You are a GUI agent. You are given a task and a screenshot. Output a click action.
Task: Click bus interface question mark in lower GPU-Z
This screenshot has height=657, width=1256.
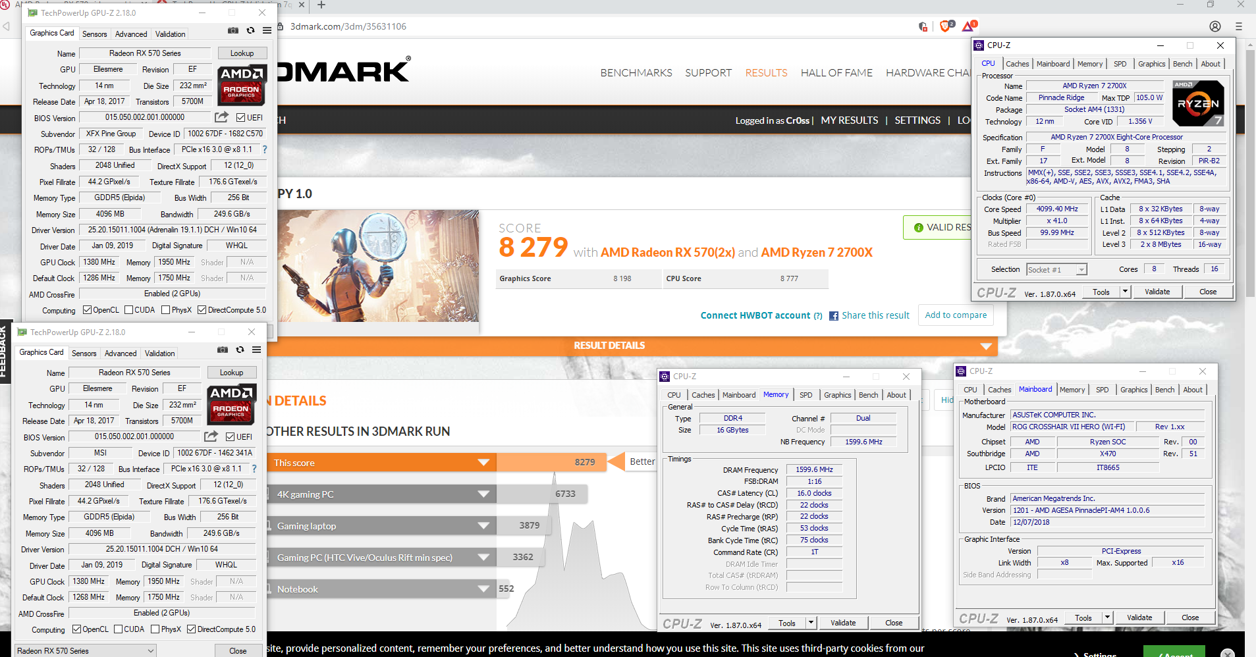(x=254, y=469)
